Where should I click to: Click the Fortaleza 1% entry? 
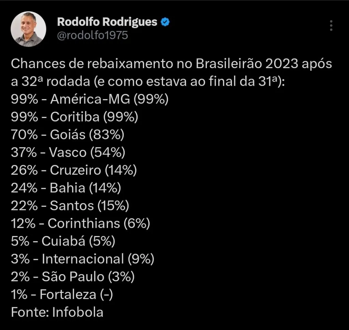[62, 294]
